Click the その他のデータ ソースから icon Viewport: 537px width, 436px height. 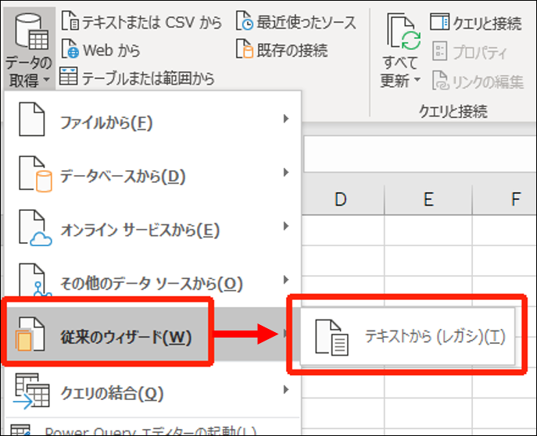pyautogui.click(x=35, y=280)
